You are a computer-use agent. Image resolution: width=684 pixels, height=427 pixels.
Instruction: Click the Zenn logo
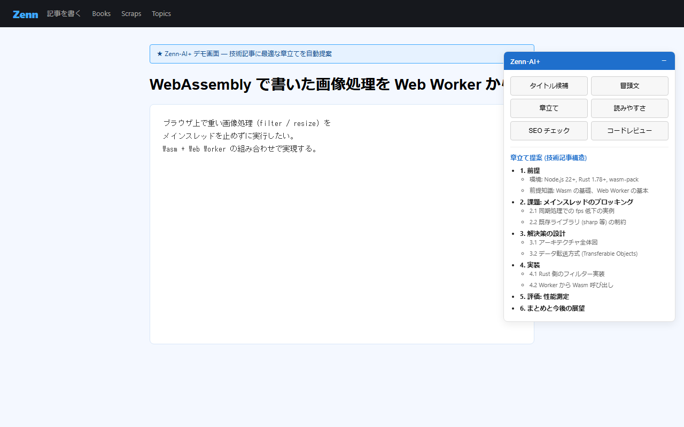(x=26, y=14)
